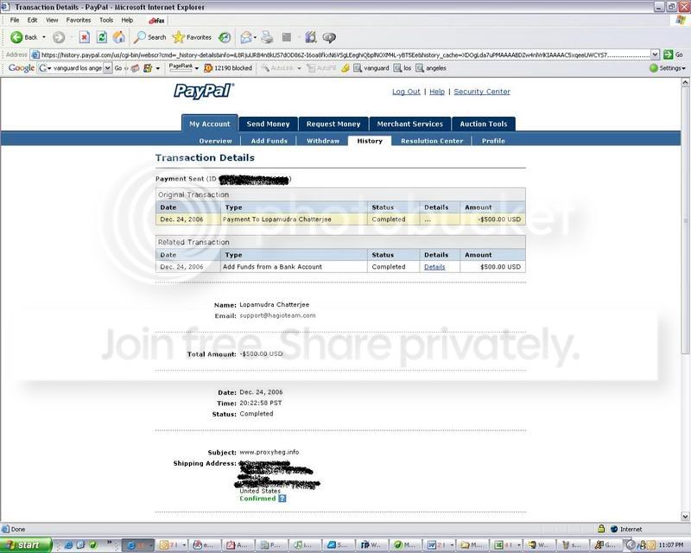The image size is (691, 553).
Task: Click subject text 'www.proxyheg.info'
Action: pyautogui.click(x=269, y=453)
